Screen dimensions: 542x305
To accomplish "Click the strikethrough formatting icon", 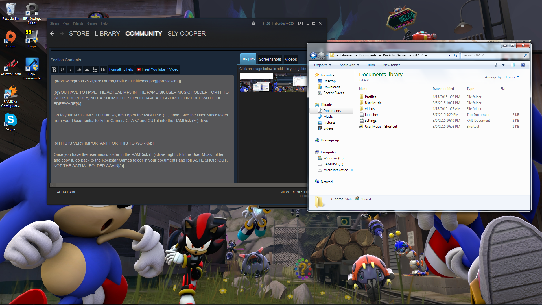I will pyautogui.click(x=79, y=70).
